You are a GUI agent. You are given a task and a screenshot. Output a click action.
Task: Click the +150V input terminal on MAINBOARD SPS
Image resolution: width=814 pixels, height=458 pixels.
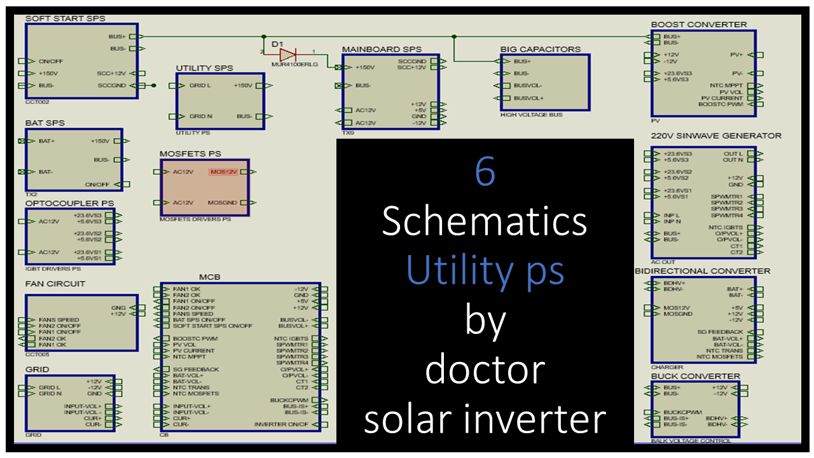coord(338,67)
